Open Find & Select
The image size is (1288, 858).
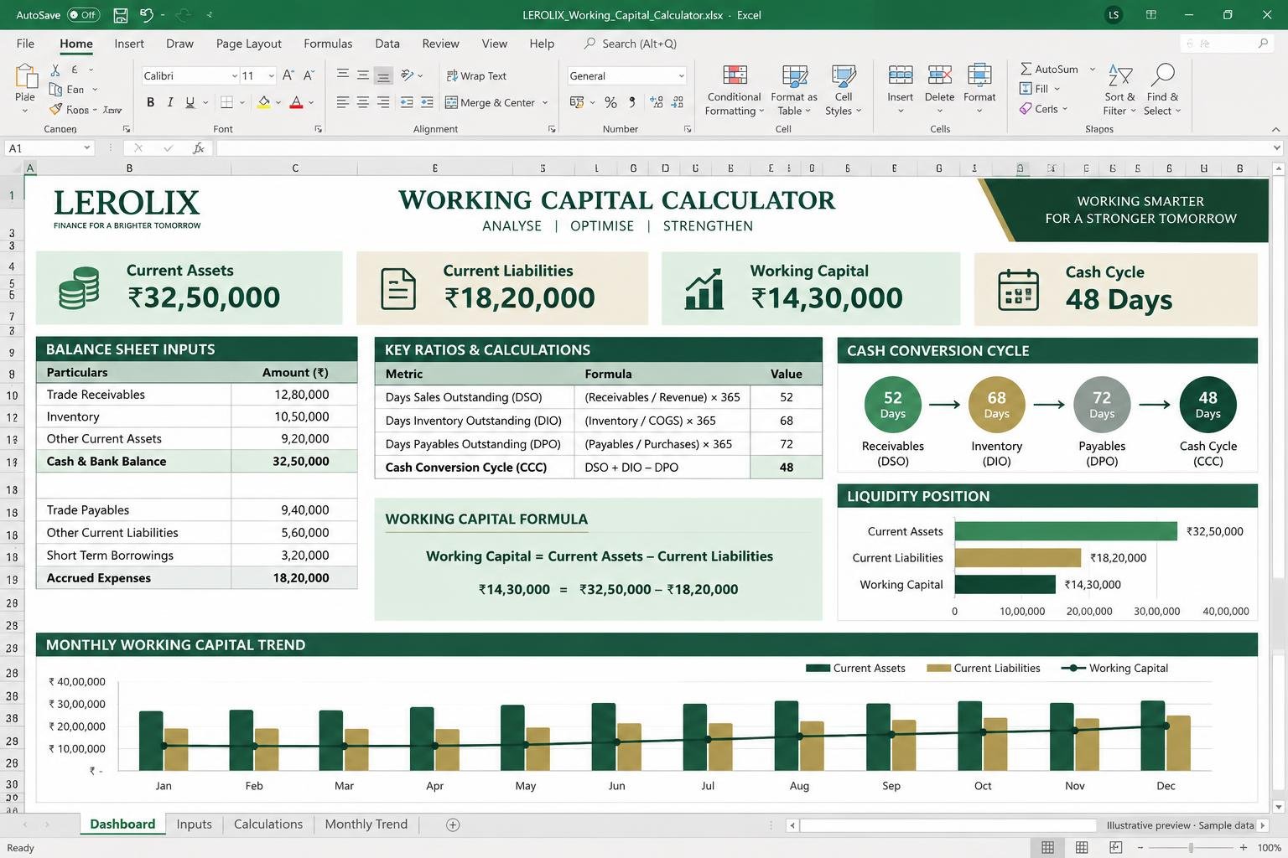(x=1162, y=90)
